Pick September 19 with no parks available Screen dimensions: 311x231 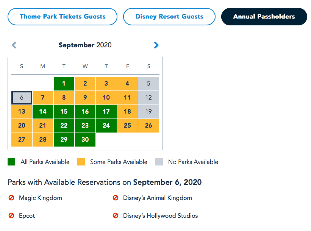pyautogui.click(x=148, y=112)
